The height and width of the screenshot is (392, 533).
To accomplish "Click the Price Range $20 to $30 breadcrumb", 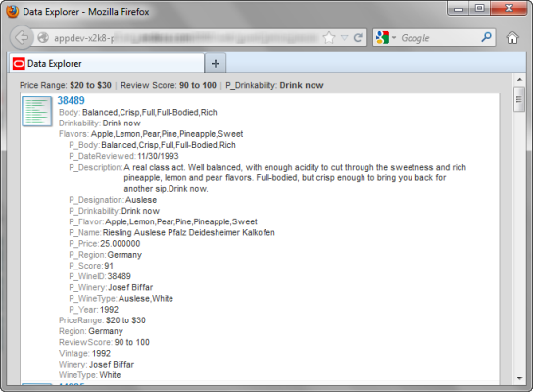I will [66, 85].
